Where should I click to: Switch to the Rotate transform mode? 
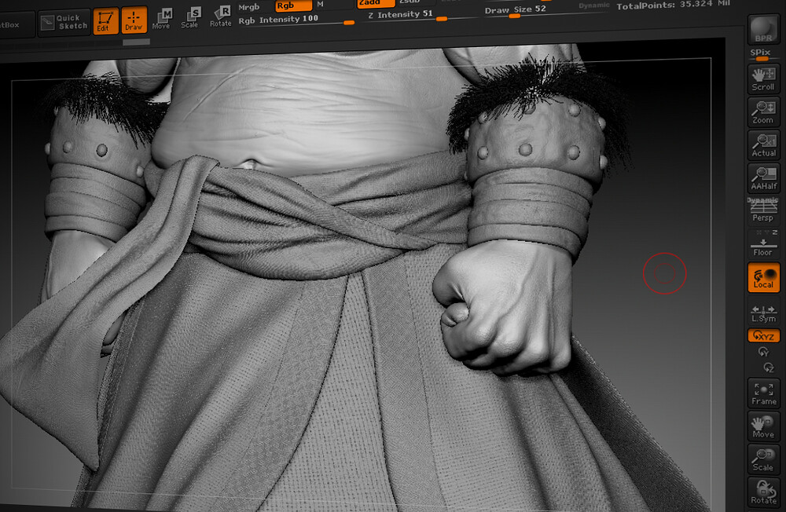click(221, 16)
